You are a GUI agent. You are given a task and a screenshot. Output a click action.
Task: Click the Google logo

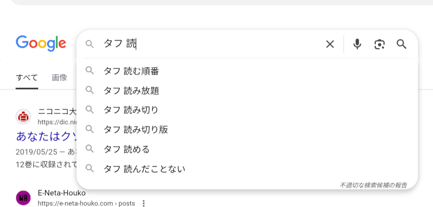point(41,43)
